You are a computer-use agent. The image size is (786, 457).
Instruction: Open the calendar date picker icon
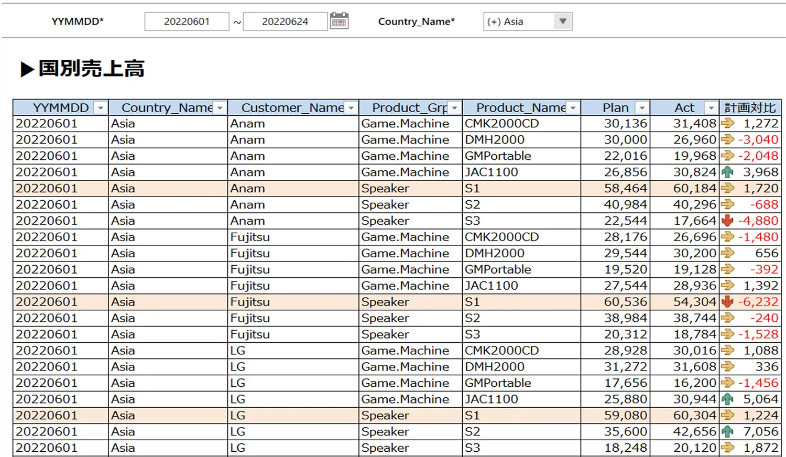coord(339,21)
